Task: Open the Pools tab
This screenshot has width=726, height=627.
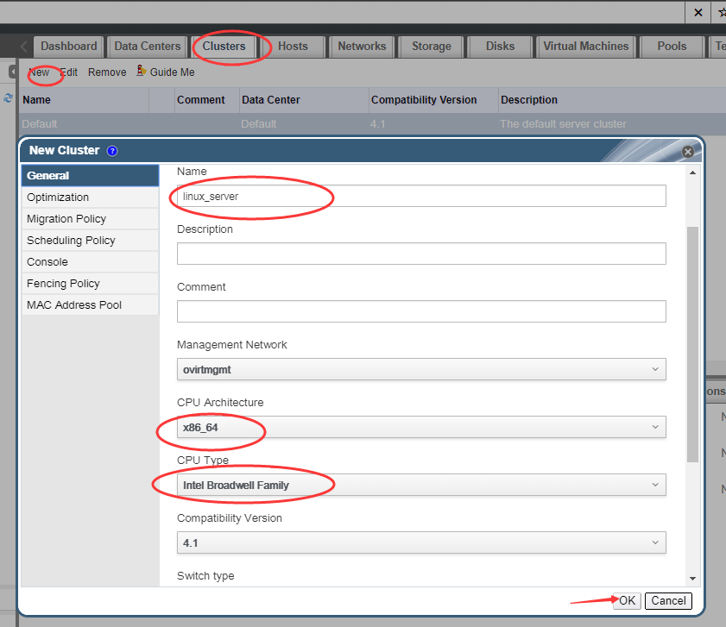Action: [672, 47]
